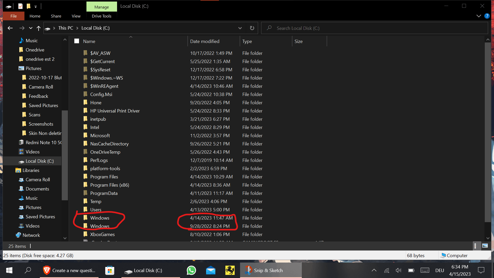Click the Back navigation arrow
Viewport: 494px width, 278px height.
[10, 28]
